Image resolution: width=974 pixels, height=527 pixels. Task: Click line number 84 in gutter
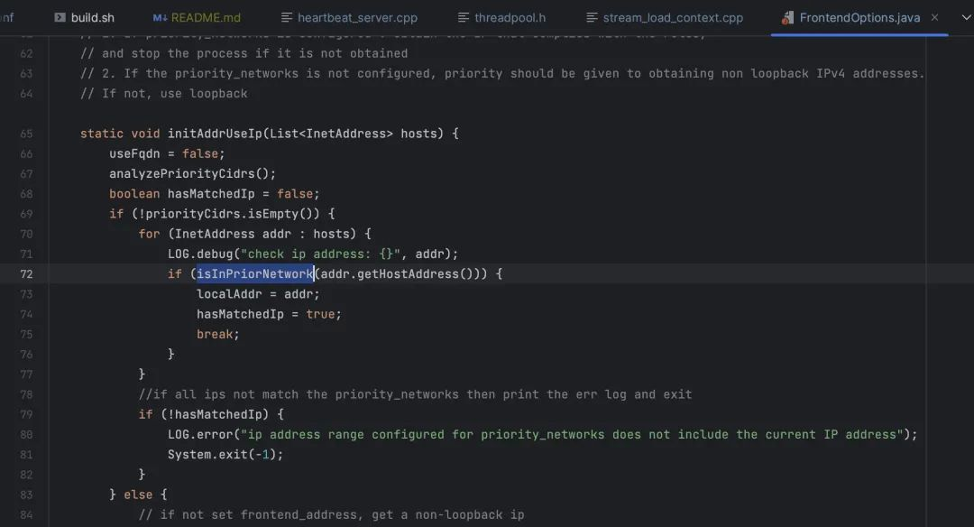coord(26,514)
